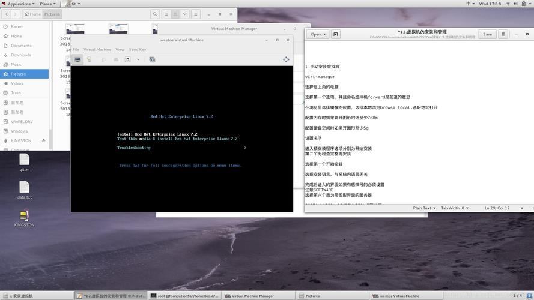This screenshot has height=300, width=534.
Task: Open the Files hamburger menu
Action: click(x=195, y=14)
